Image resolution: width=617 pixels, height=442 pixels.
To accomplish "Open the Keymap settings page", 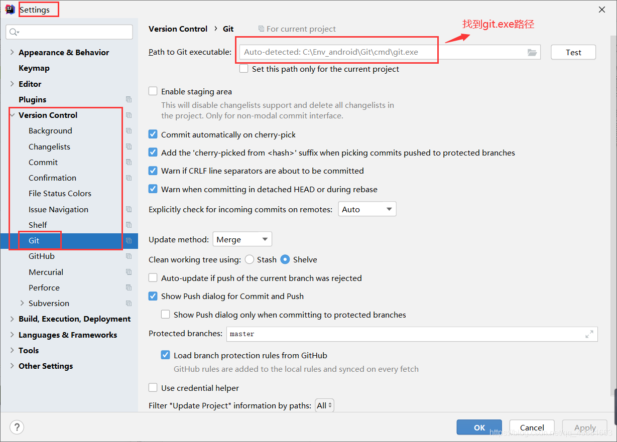I will tap(34, 68).
